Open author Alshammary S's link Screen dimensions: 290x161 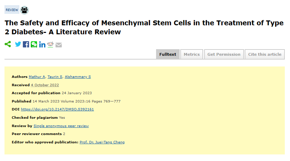point(78,77)
